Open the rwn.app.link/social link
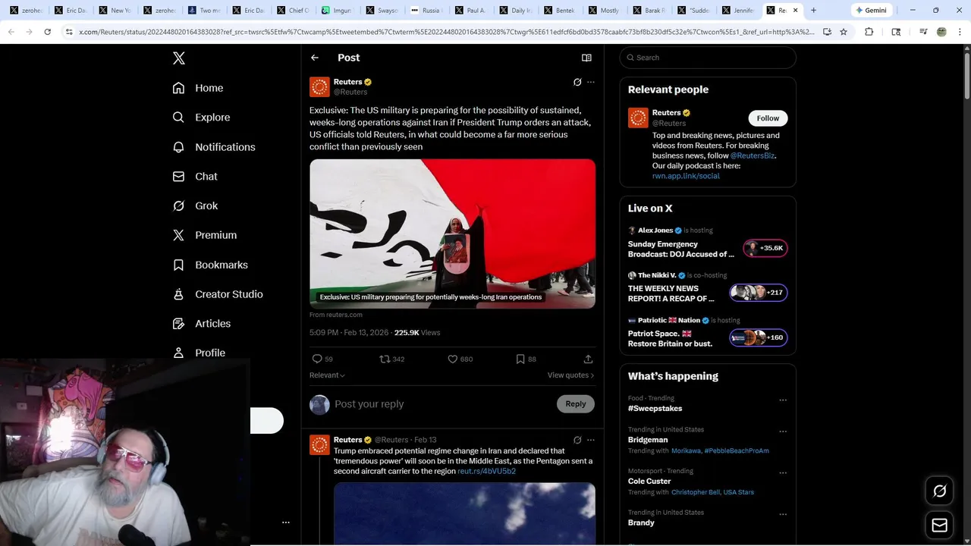Viewport: 971px width, 546px height. pyautogui.click(x=686, y=176)
